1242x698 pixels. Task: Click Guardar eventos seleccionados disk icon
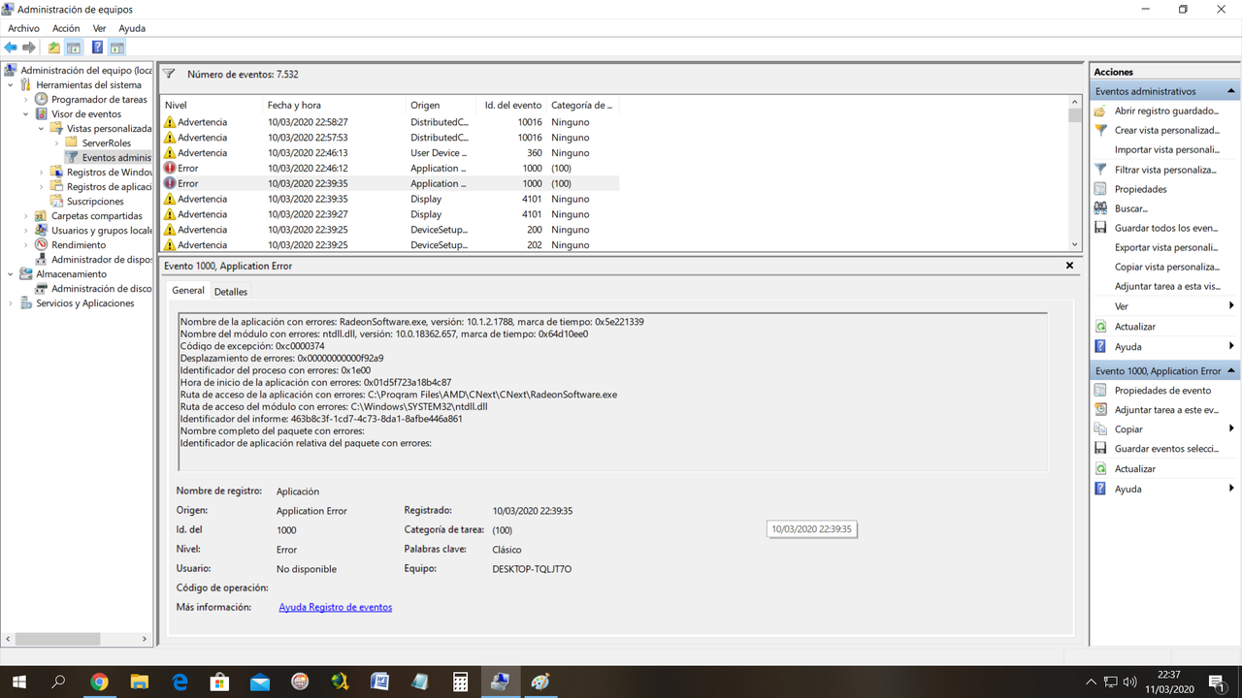point(1100,449)
